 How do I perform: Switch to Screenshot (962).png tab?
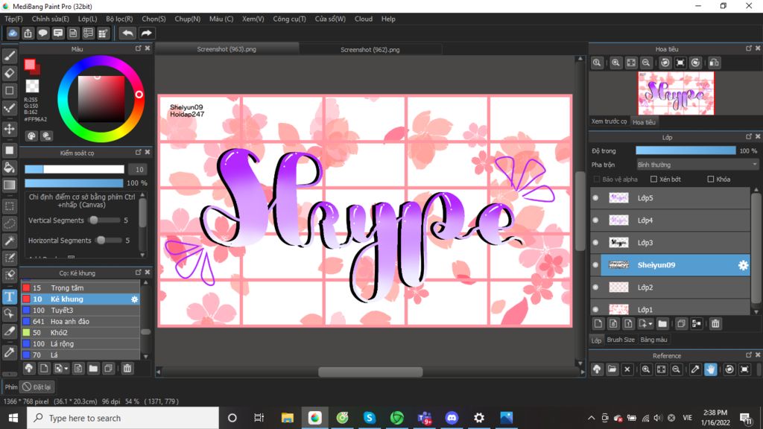(370, 50)
